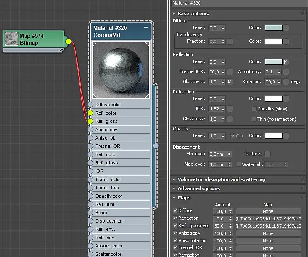Click the Opacity color input socket

90,196
